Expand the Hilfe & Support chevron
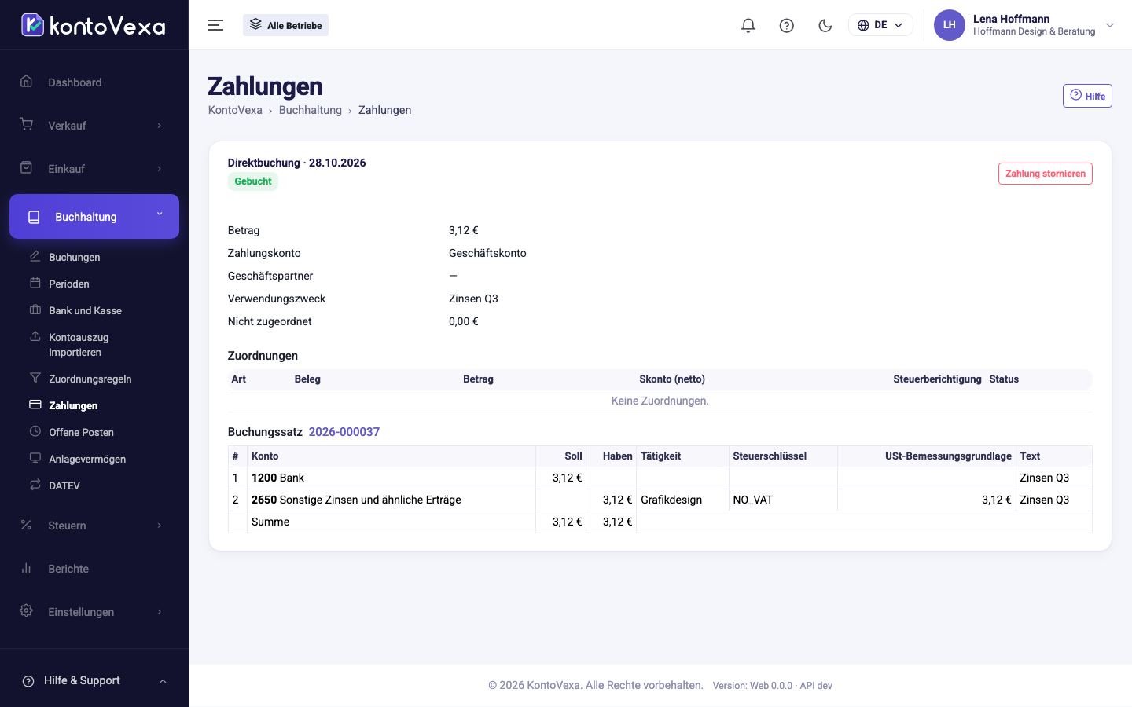1132x707 pixels. [x=163, y=681]
